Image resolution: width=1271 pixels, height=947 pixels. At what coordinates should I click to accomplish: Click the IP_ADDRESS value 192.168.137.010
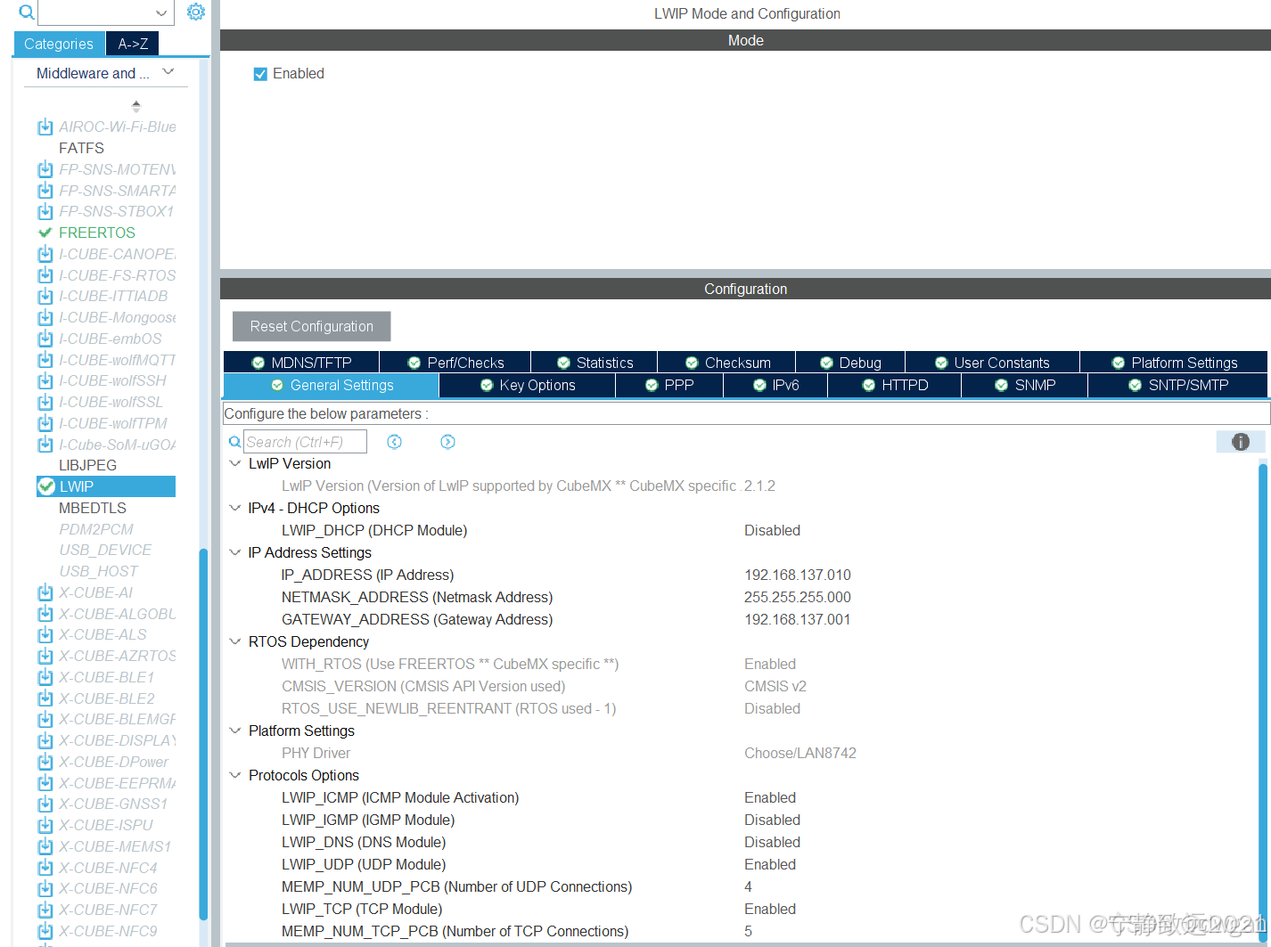click(x=798, y=575)
